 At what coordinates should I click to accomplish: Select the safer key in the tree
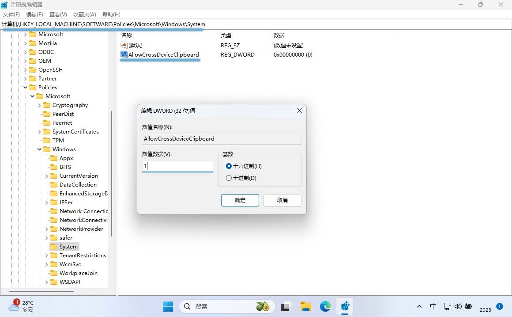66,238
